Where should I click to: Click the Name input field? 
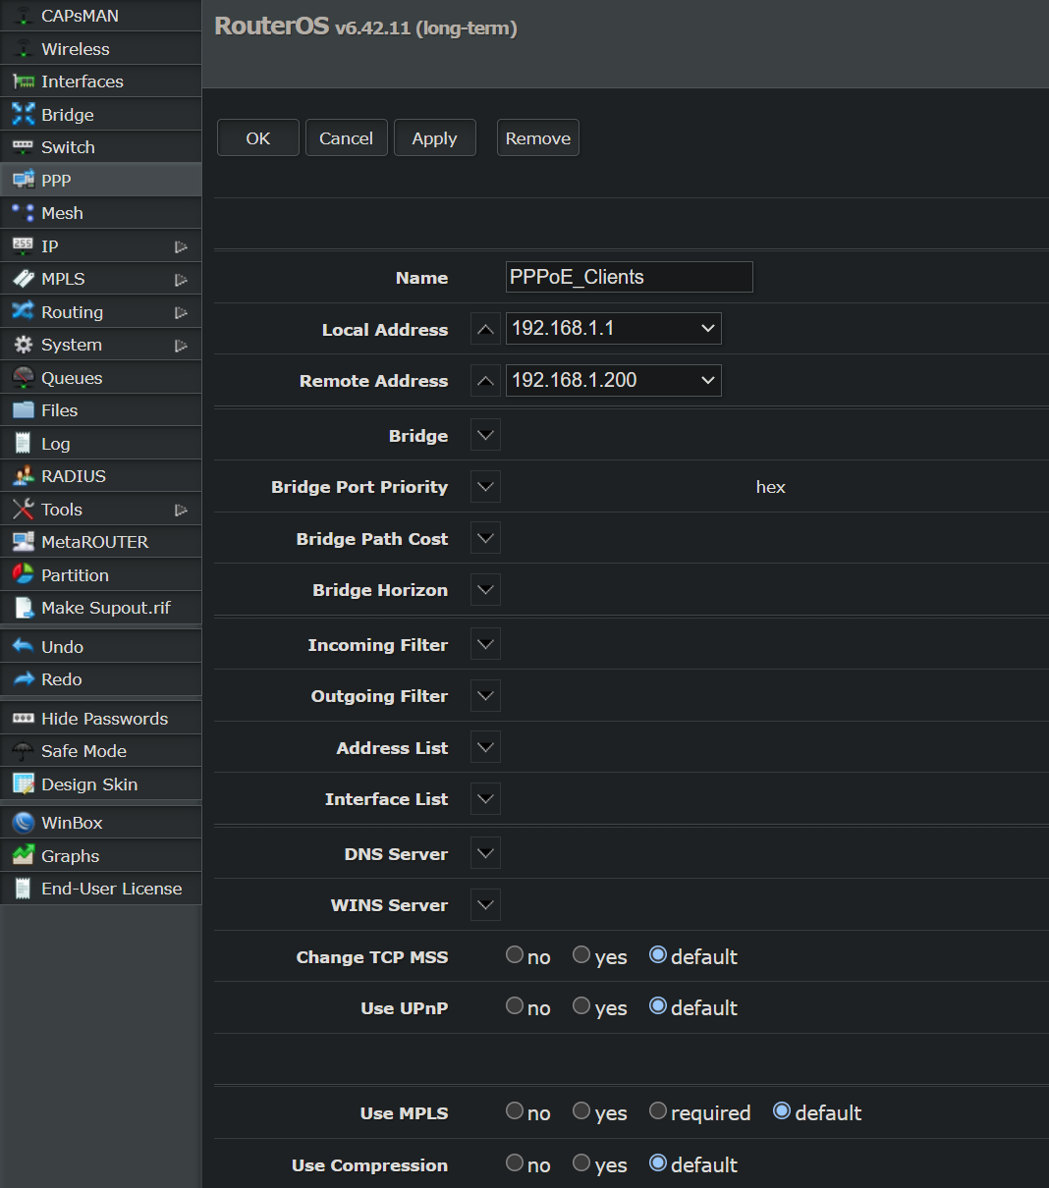point(630,277)
